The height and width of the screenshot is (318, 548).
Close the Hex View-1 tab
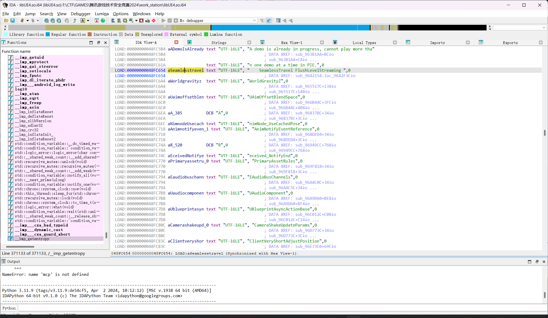[322, 42]
